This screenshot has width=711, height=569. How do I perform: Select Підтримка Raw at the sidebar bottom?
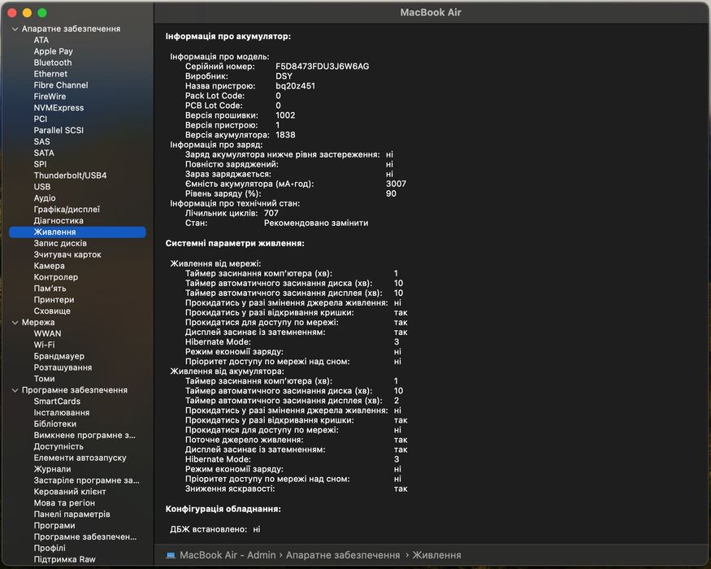pyautogui.click(x=64, y=559)
